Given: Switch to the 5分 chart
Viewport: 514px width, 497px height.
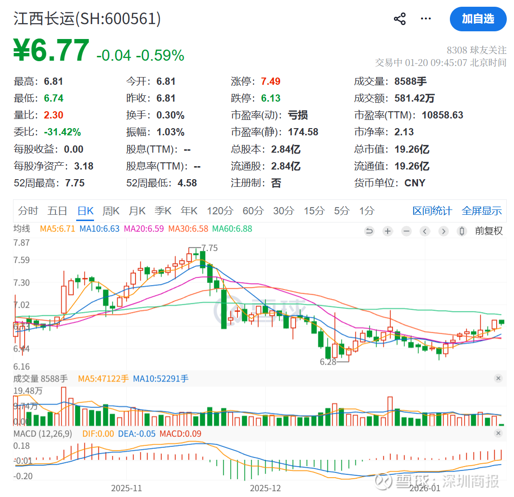Looking at the screenshot, I should 341,211.
